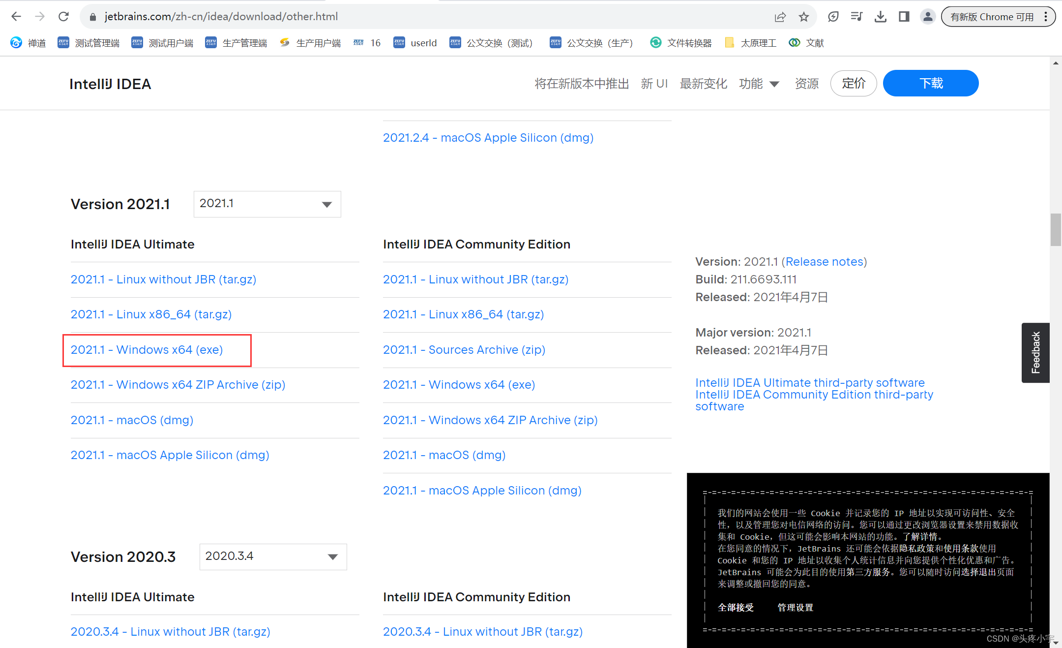The image size is (1062, 648).
Task: Reload the current page
Action: [x=63, y=17]
